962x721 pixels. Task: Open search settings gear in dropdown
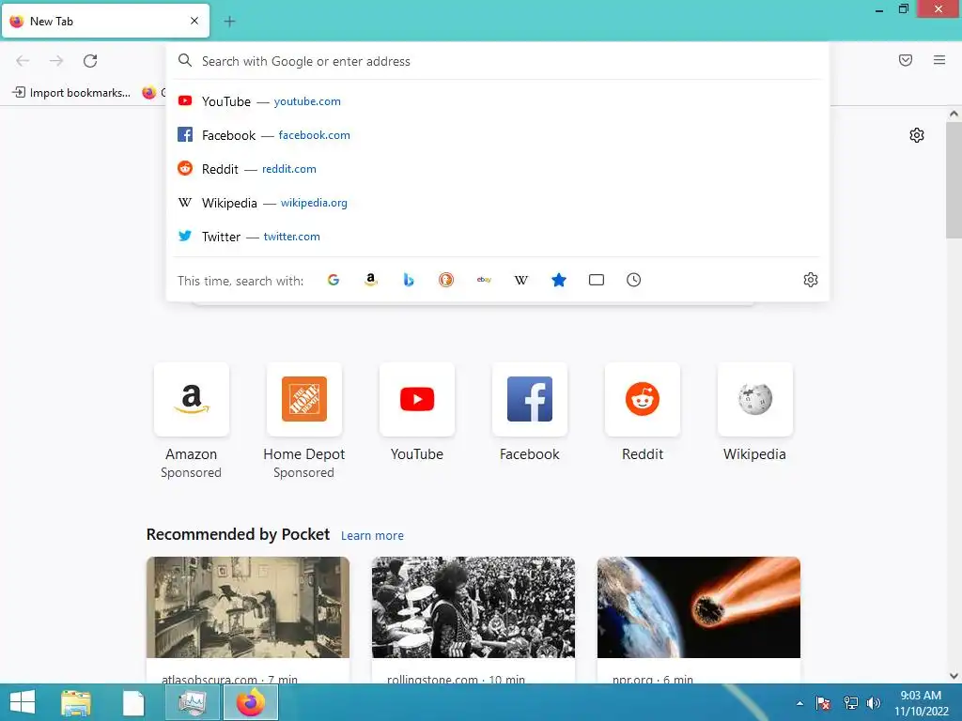point(811,280)
